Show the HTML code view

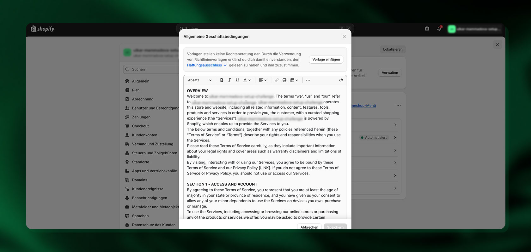[x=341, y=80]
